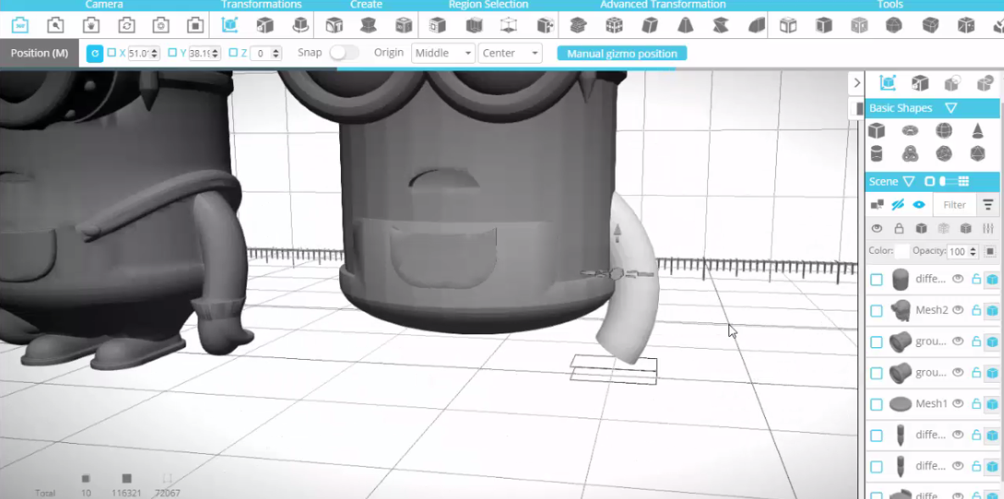Click the stacked layers advanced transformation icon

[x=578, y=25]
